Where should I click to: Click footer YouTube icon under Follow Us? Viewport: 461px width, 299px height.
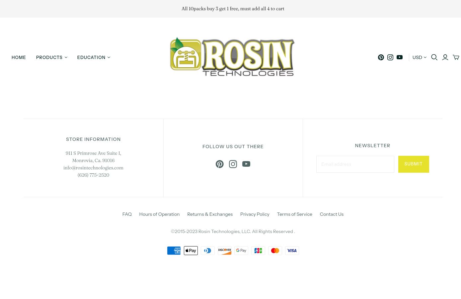pos(246,164)
